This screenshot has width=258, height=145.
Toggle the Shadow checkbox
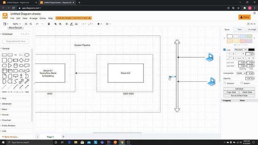pyautogui.click(x=225, y=83)
